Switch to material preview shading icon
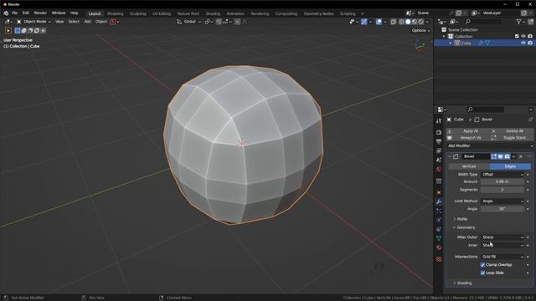536x301 pixels. [415, 22]
